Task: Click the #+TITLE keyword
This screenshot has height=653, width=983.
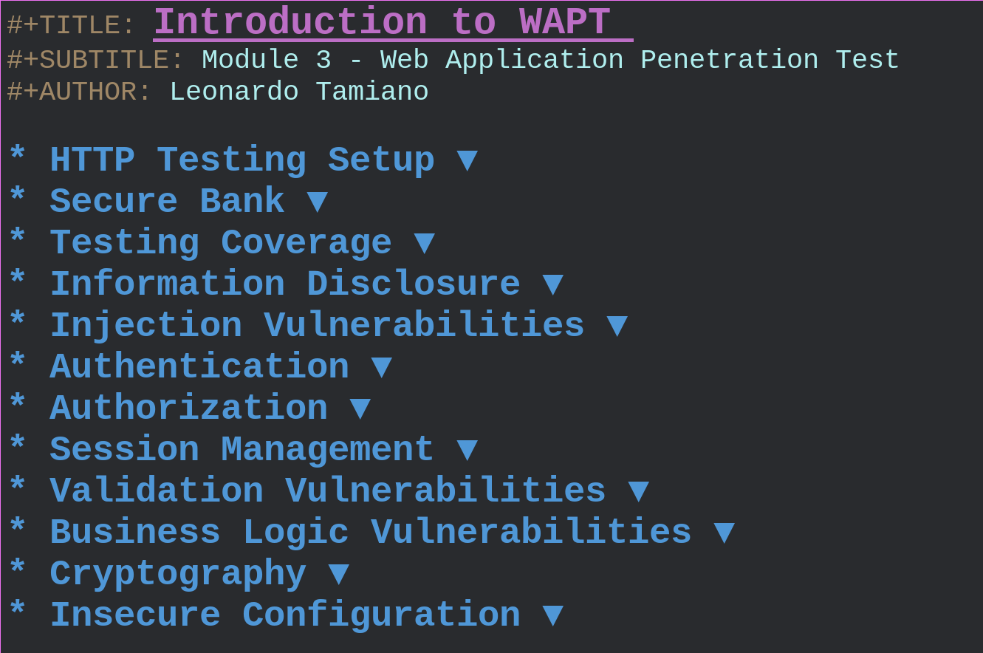Action: pos(71,26)
